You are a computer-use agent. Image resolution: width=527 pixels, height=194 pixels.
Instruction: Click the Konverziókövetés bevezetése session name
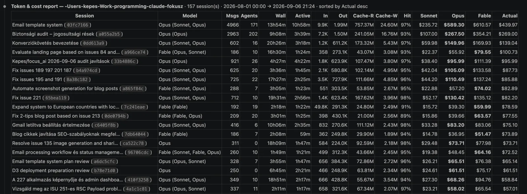(45, 43)
